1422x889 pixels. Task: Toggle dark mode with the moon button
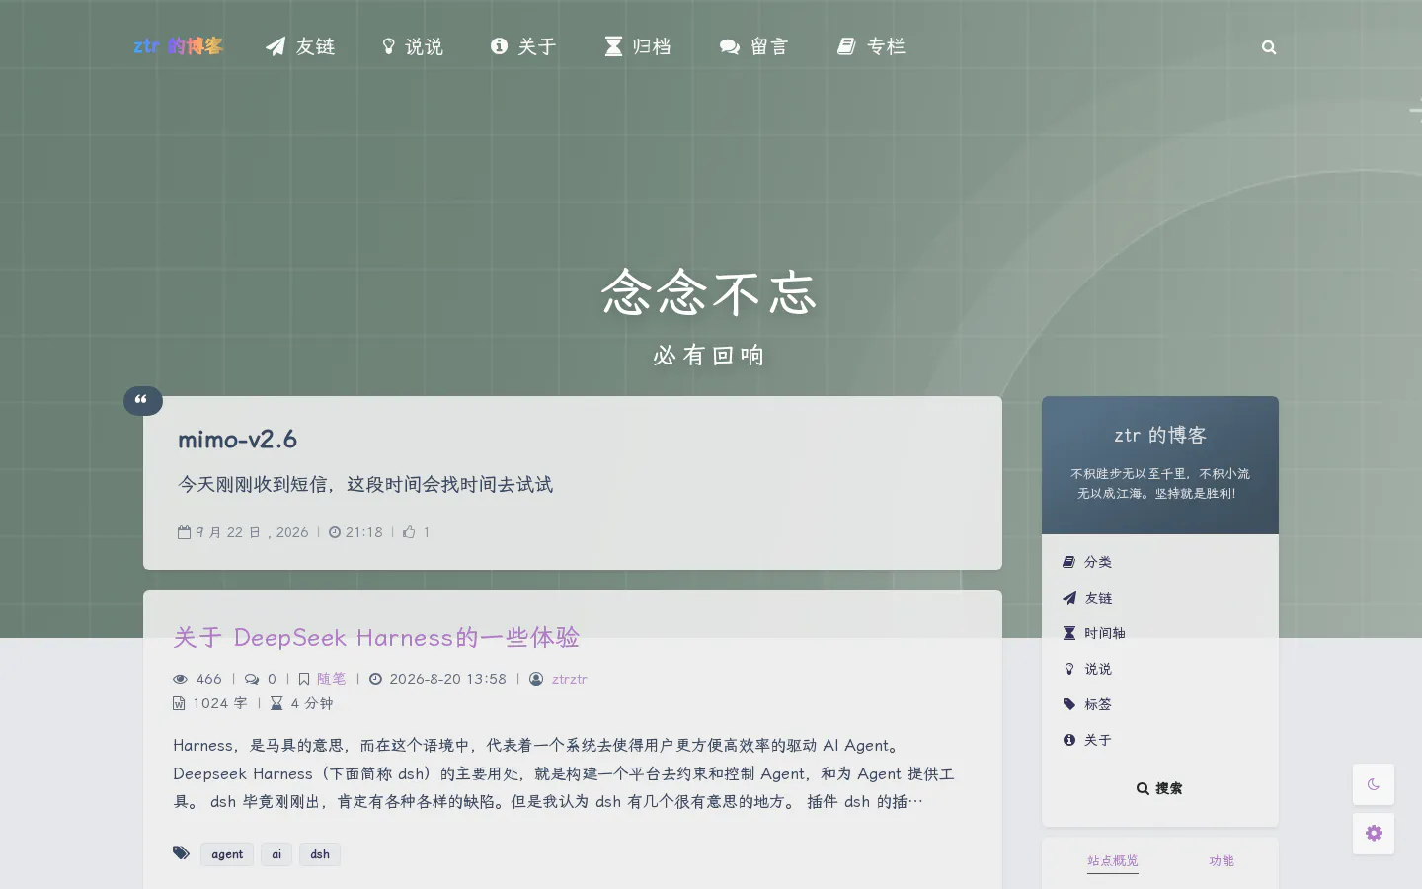(1374, 784)
